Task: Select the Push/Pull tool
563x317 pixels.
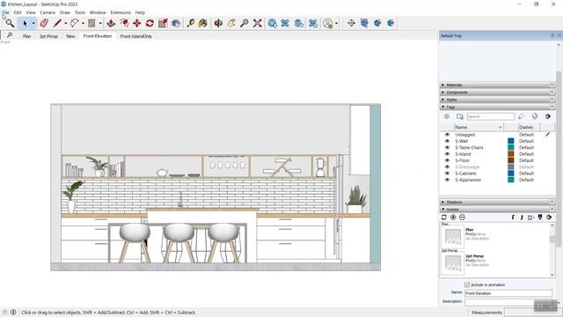Action: [x=111, y=24]
